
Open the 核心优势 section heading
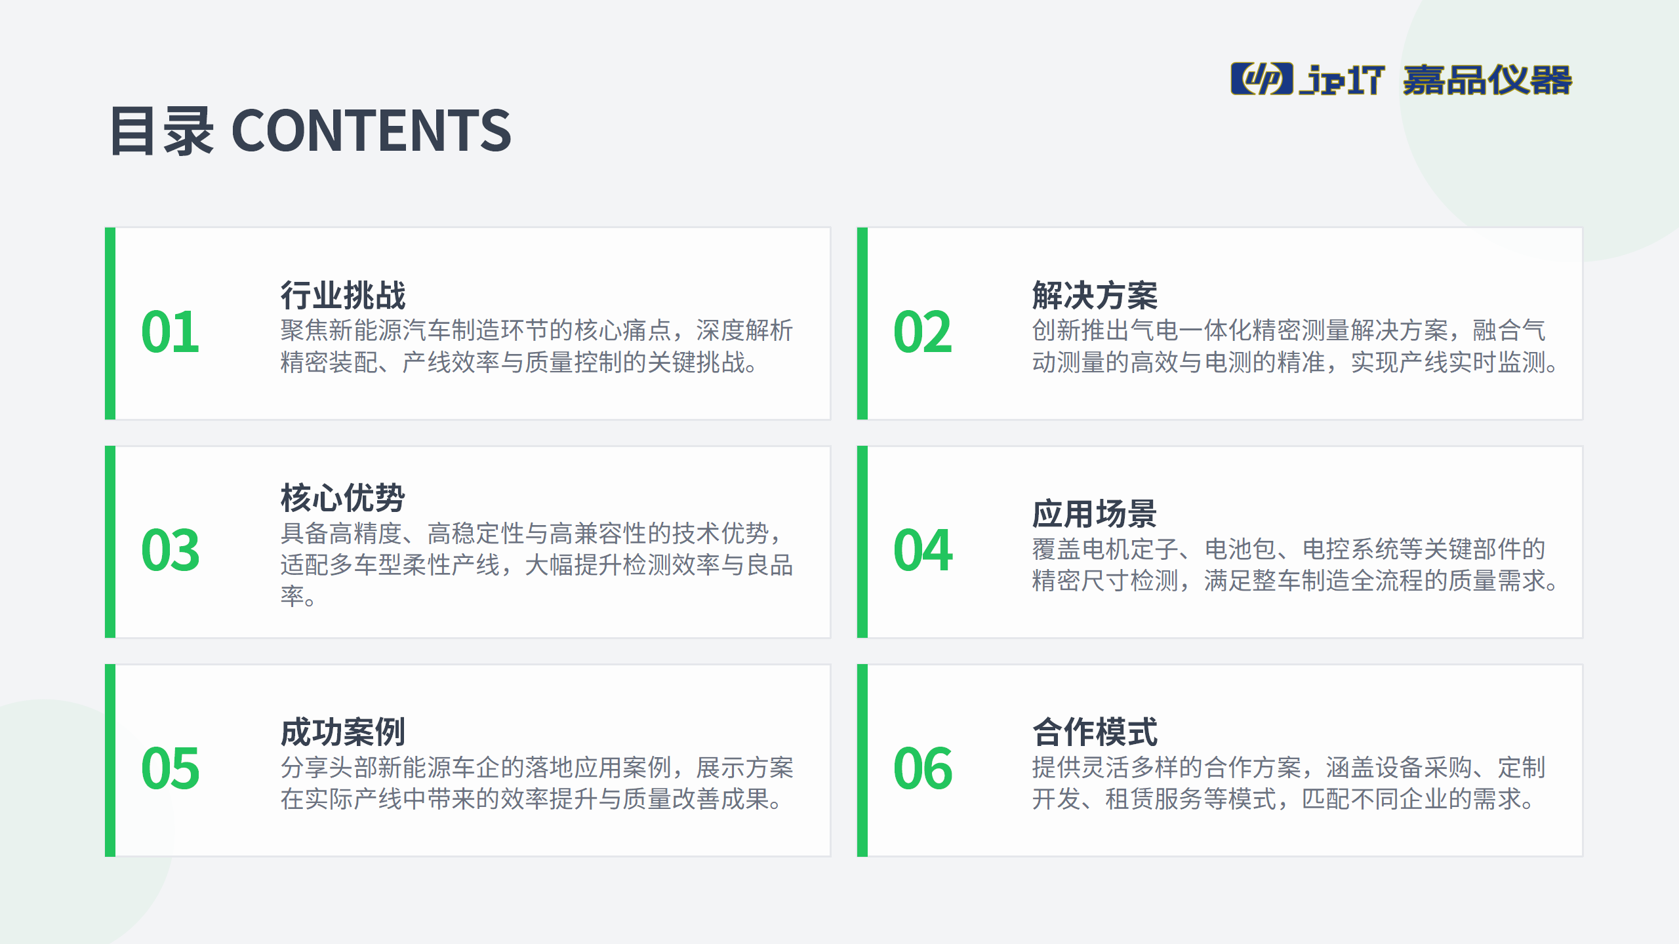point(343,498)
